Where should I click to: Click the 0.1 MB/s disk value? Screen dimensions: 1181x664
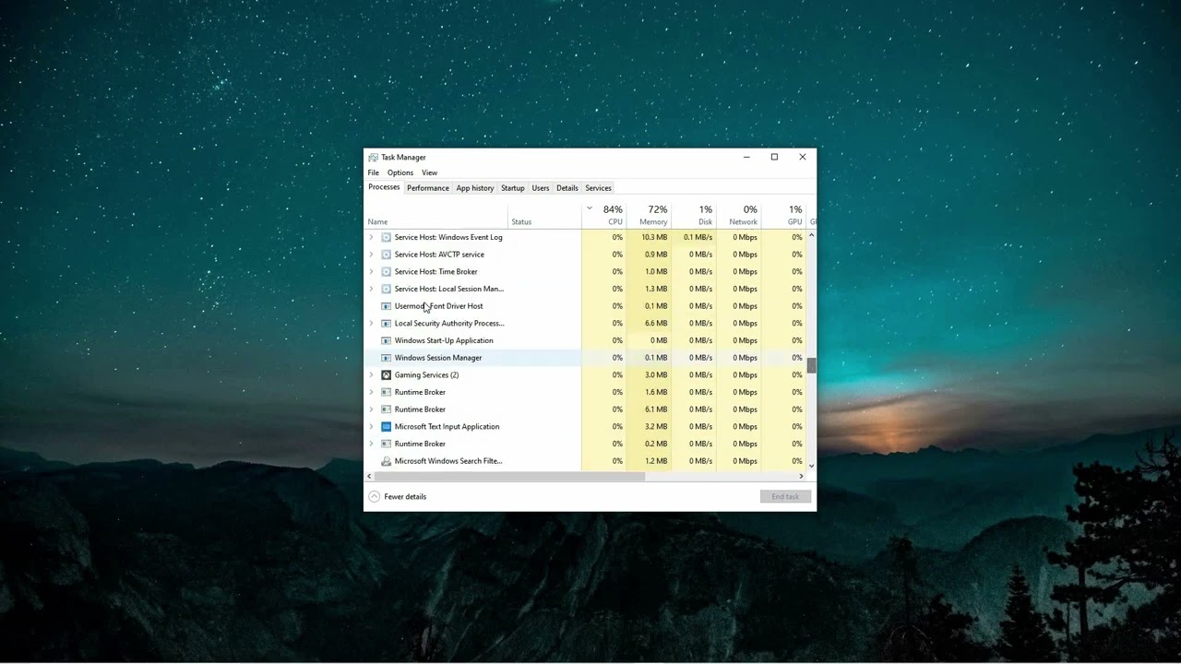click(698, 237)
